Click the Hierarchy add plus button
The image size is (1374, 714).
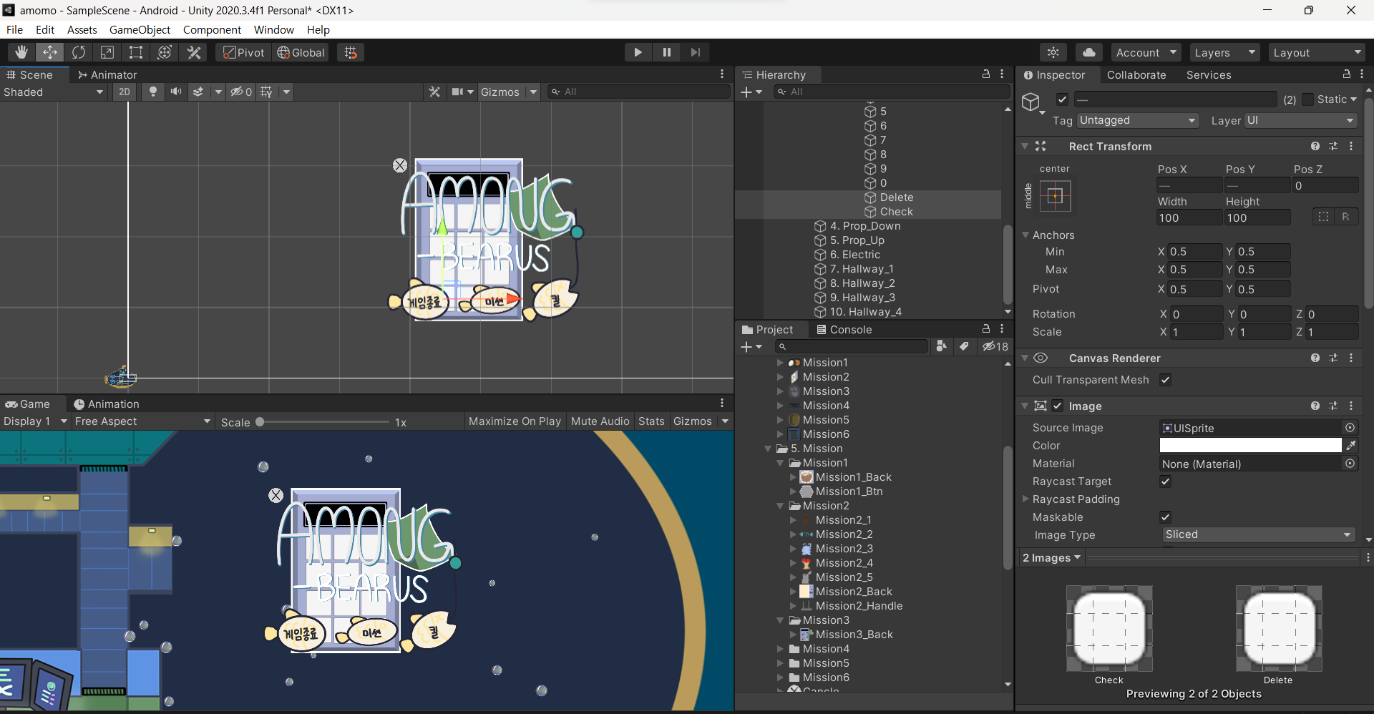(746, 92)
